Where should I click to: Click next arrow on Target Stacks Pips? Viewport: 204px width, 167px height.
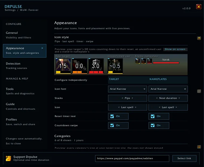click(x=132, y=98)
